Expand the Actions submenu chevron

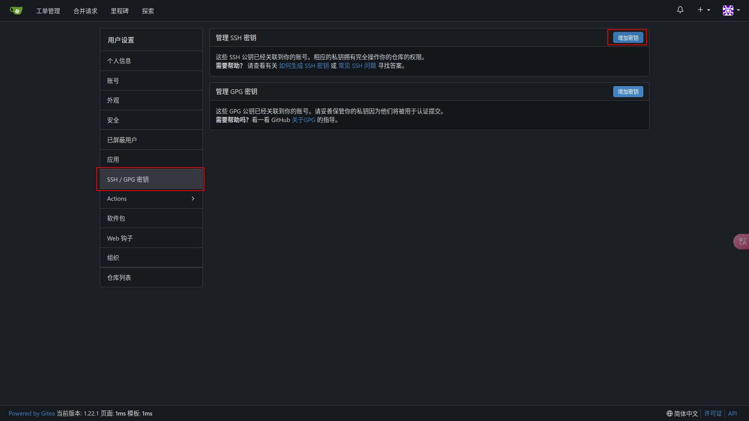tap(193, 199)
